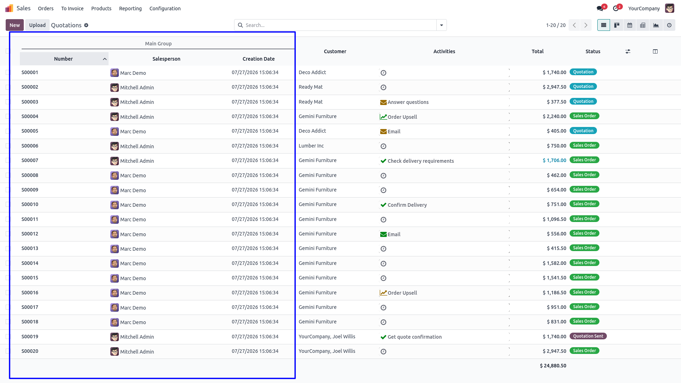Click Quotations settings gear icon
The height and width of the screenshot is (383, 681).
[x=86, y=25]
